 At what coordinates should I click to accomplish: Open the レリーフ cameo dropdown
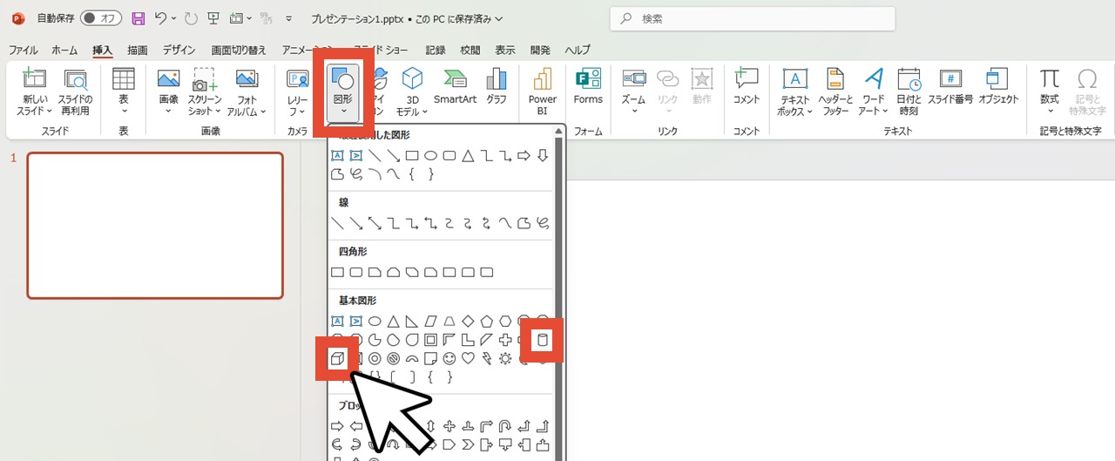(x=298, y=92)
